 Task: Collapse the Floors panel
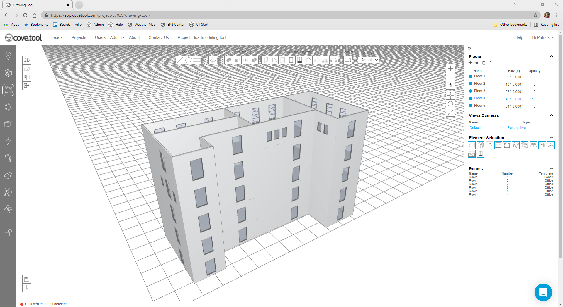[x=552, y=56]
